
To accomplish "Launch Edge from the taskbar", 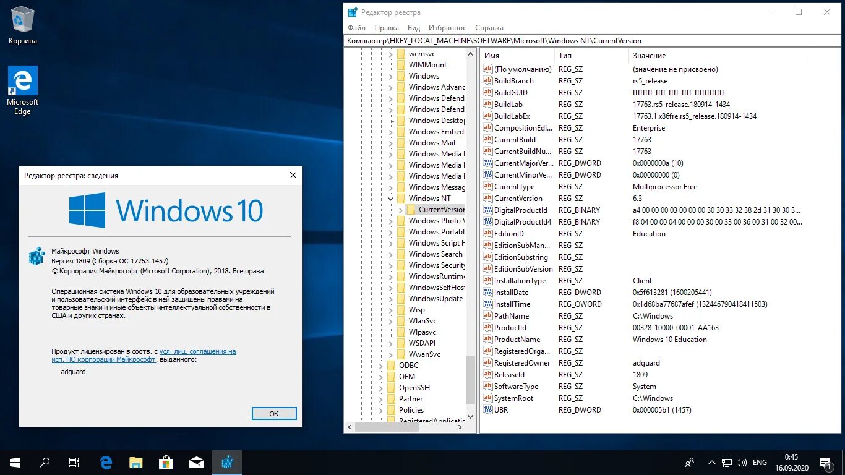I will 106,462.
